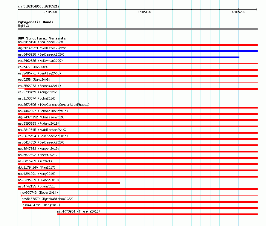Click the Cytogenetic Bands track title
This screenshot has height=226, width=266.
tap(36, 22)
